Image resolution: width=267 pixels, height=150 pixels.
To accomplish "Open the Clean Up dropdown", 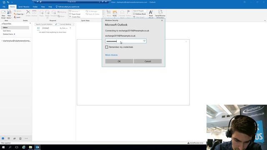I will pyautogui.click(x=19, y=14).
